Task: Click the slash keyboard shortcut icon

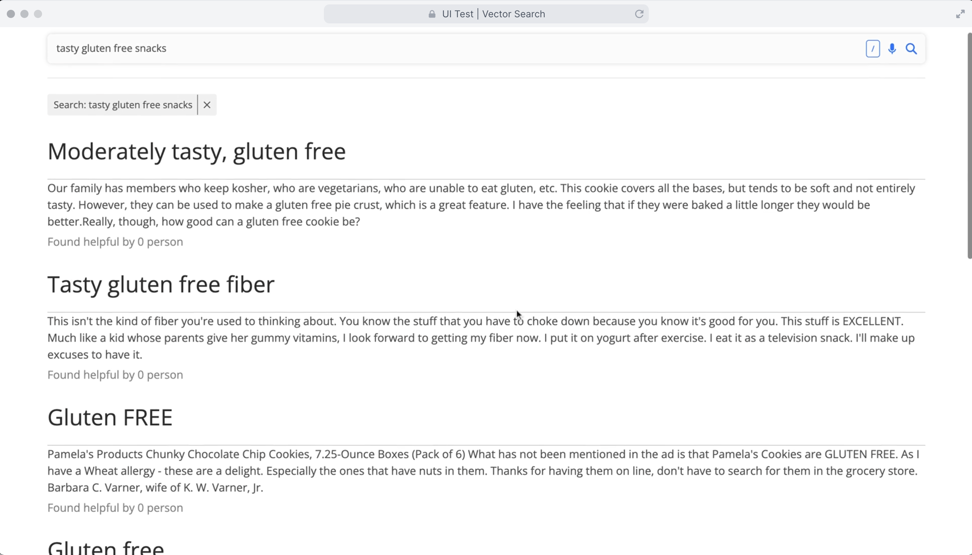Action: pos(872,49)
